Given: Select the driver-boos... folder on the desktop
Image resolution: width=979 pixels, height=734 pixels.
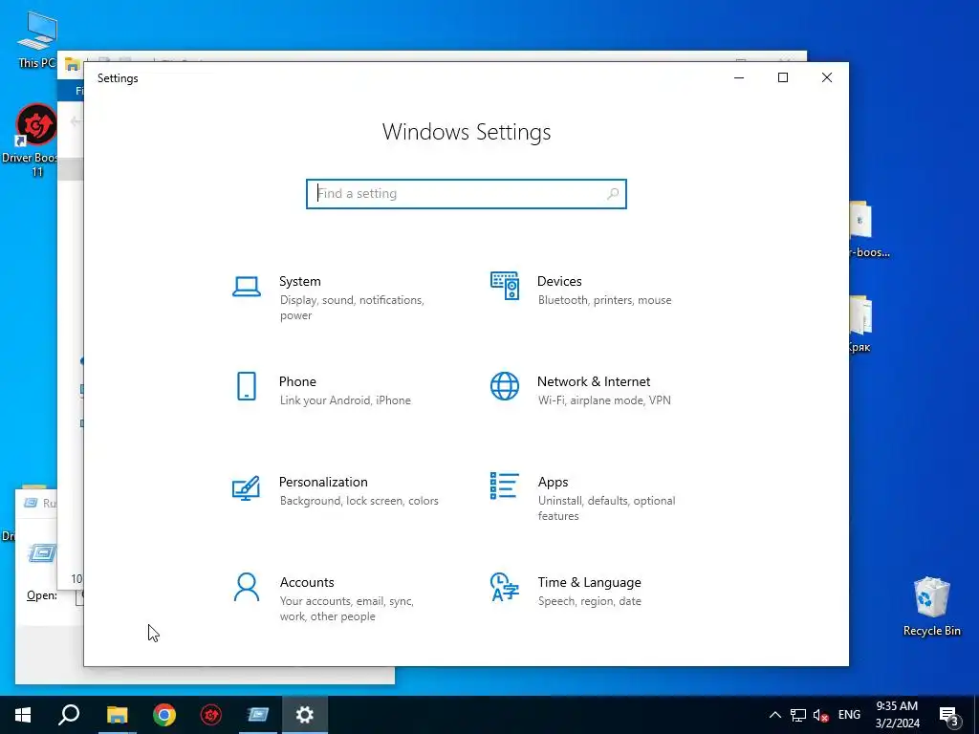Looking at the screenshot, I should coord(869,228).
